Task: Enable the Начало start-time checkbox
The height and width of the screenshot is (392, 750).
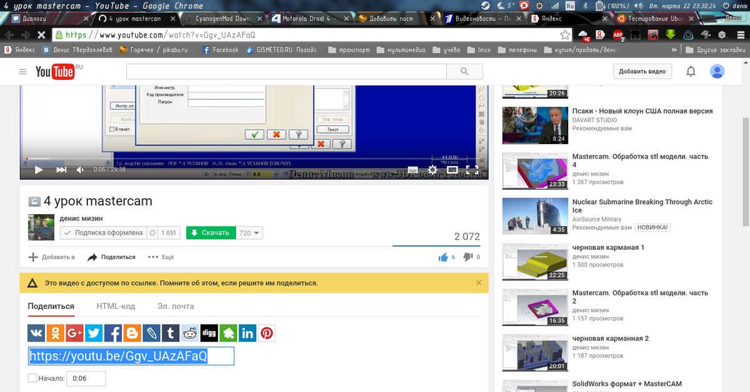Action: click(32, 378)
